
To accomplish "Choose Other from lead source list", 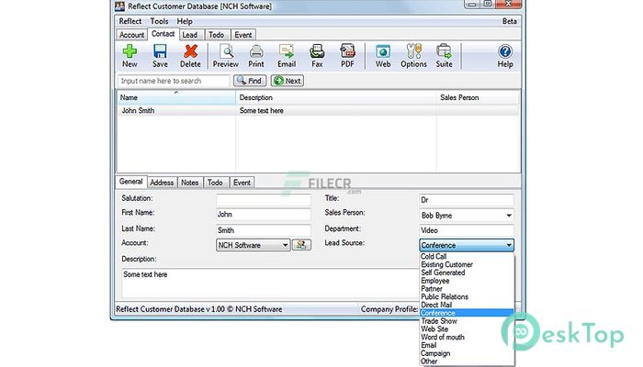I will (x=467, y=361).
